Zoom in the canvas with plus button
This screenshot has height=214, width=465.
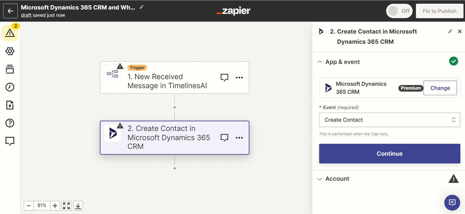(x=55, y=206)
